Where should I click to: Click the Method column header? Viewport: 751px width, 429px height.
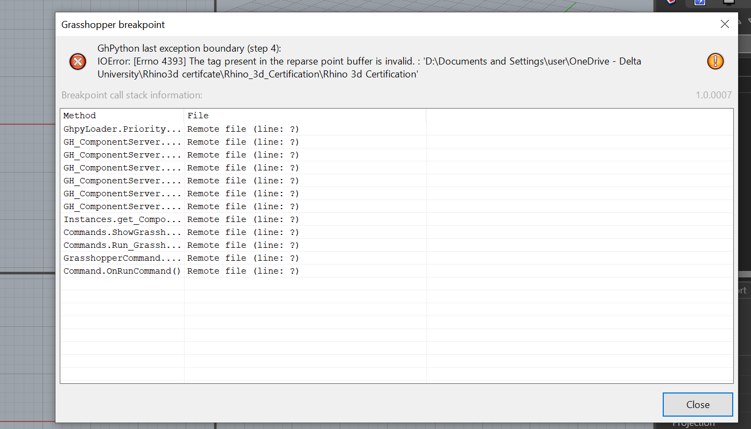point(79,115)
